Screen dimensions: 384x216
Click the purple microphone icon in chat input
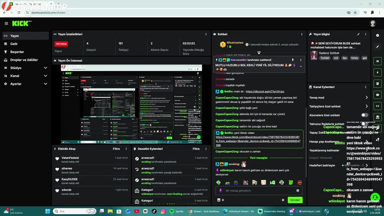220,190
